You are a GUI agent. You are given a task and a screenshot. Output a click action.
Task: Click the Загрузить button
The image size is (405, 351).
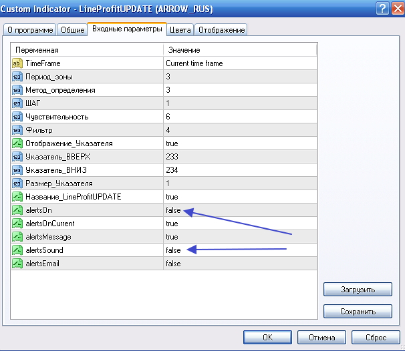[x=358, y=290]
